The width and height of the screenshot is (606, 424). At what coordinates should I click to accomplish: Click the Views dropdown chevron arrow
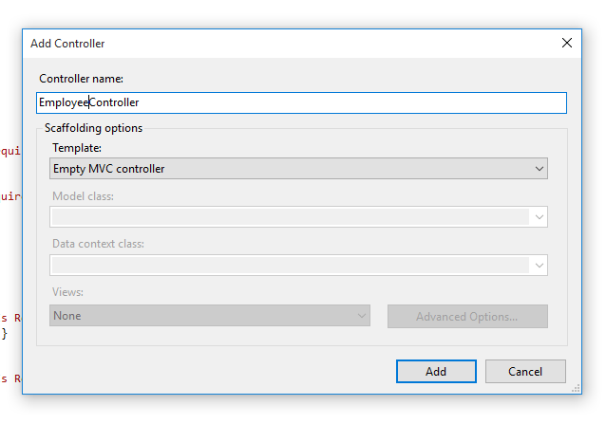click(362, 316)
